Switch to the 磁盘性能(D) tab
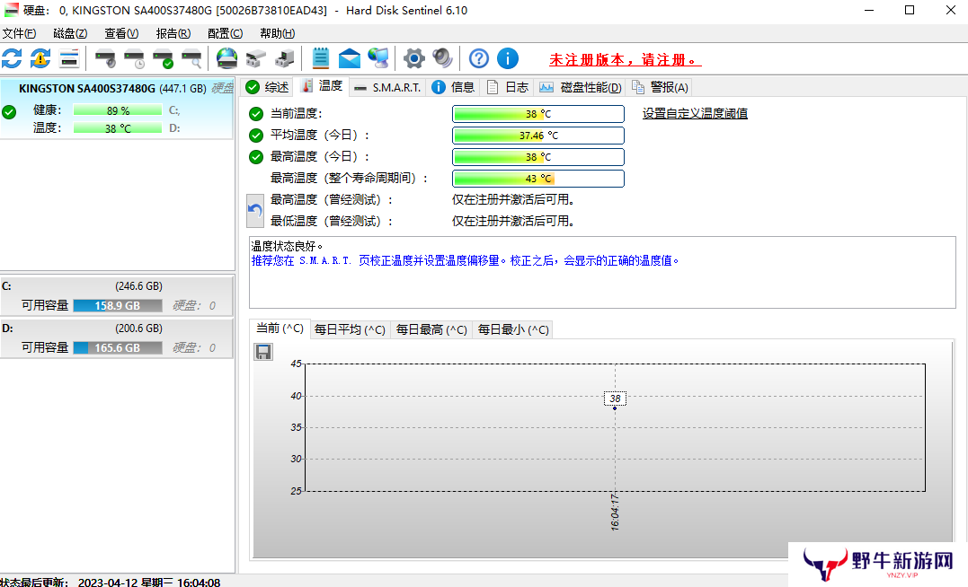The width and height of the screenshot is (968, 587). coord(581,88)
